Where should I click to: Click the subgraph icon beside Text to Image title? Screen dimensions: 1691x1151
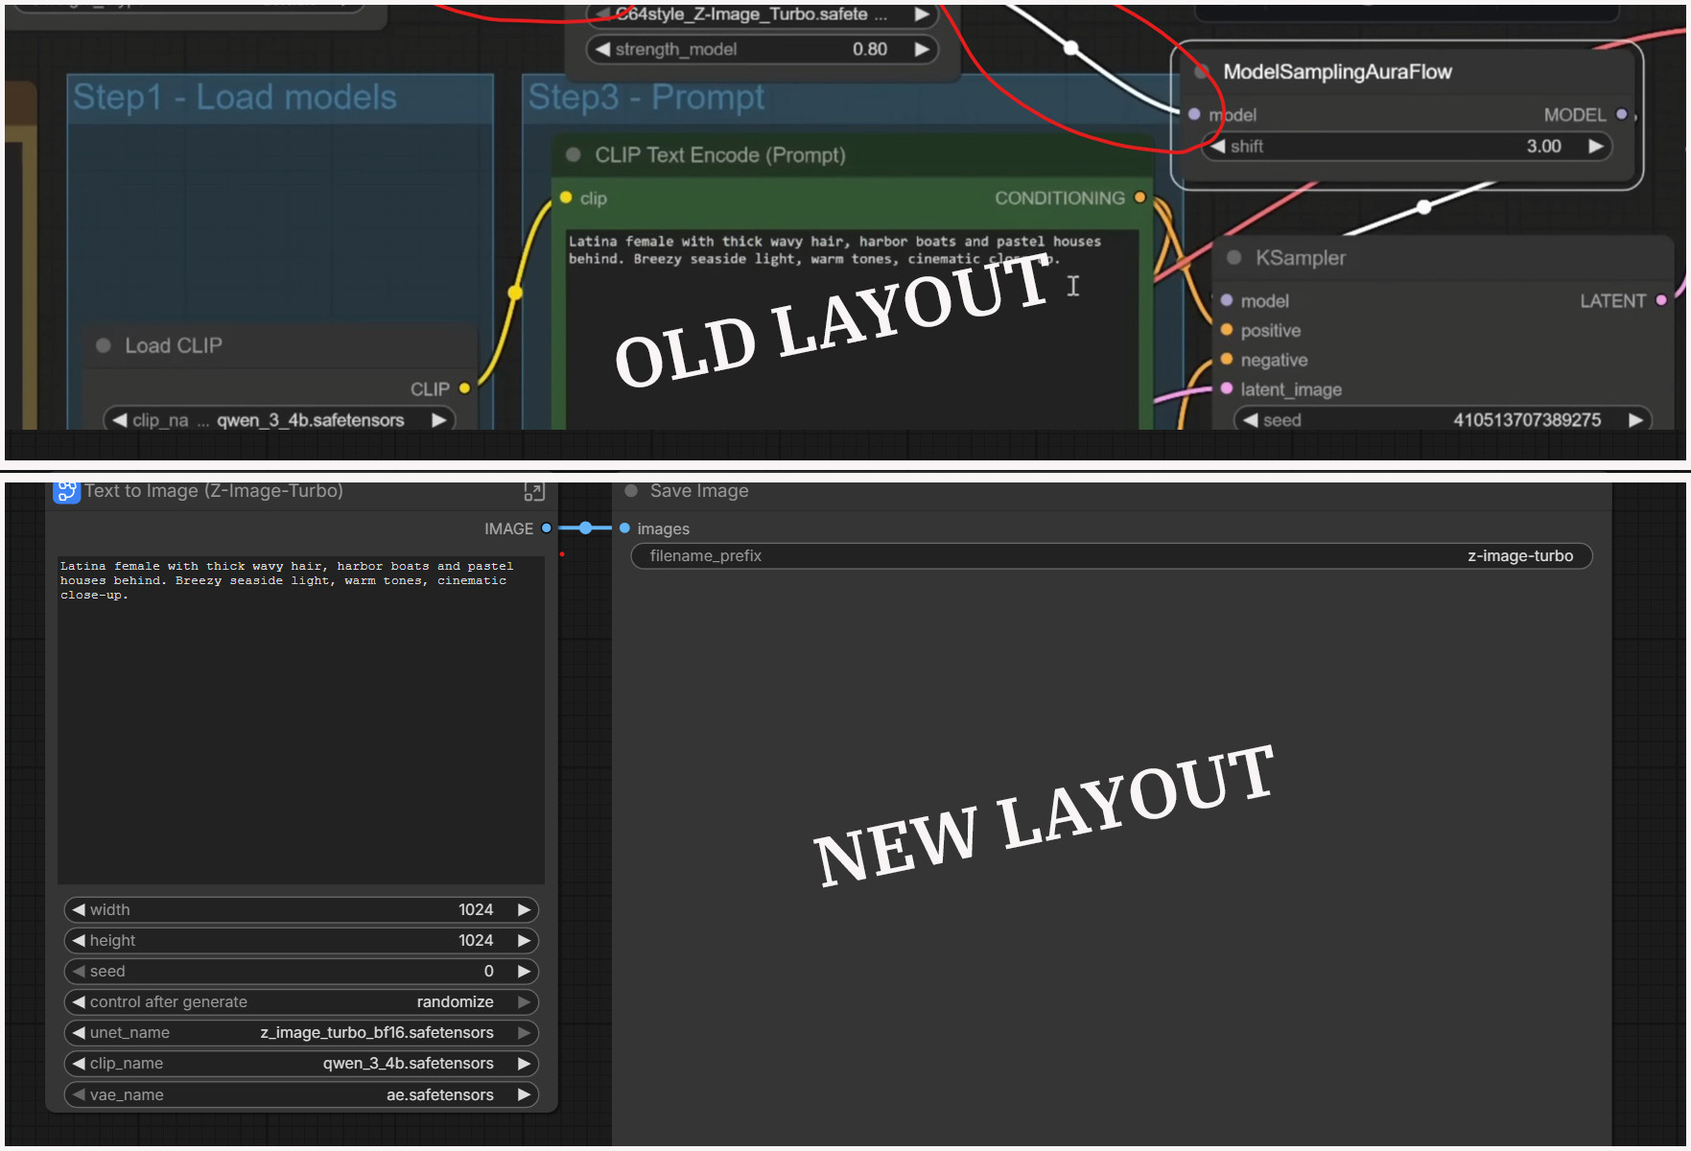[66, 491]
